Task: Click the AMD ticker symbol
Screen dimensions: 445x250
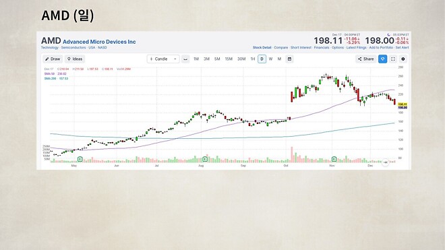Action: 51,41
